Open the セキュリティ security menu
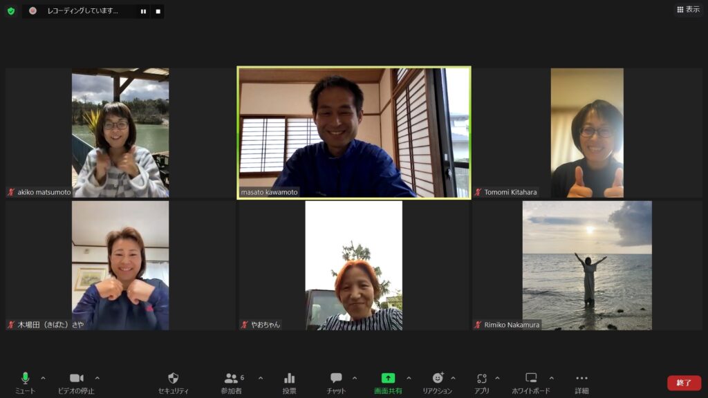The image size is (708, 398). point(173,383)
